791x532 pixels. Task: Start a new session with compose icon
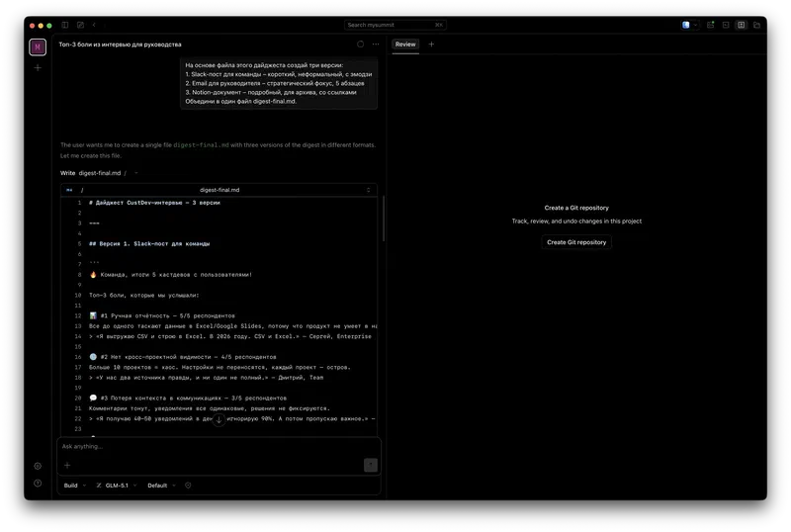click(x=80, y=25)
